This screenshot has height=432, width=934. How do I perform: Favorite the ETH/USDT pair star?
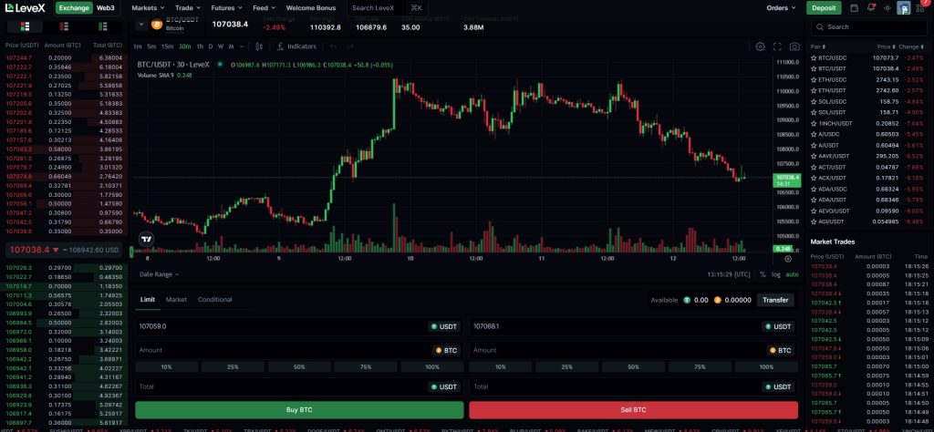pyautogui.click(x=814, y=90)
